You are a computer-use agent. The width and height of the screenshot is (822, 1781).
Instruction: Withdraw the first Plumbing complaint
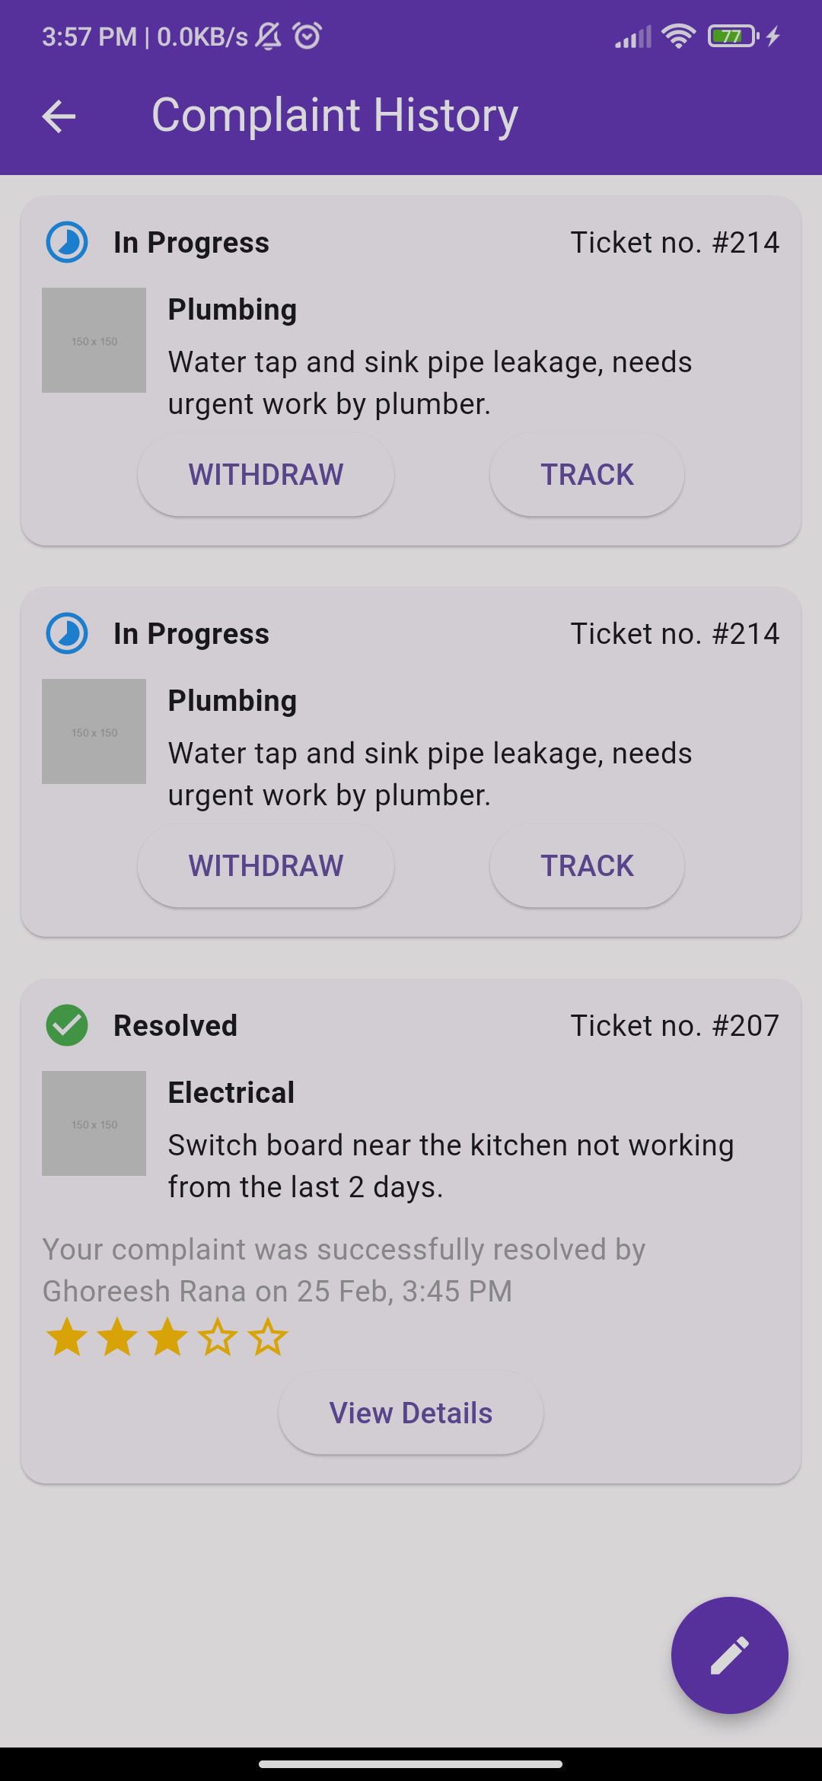click(x=266, y=475)
